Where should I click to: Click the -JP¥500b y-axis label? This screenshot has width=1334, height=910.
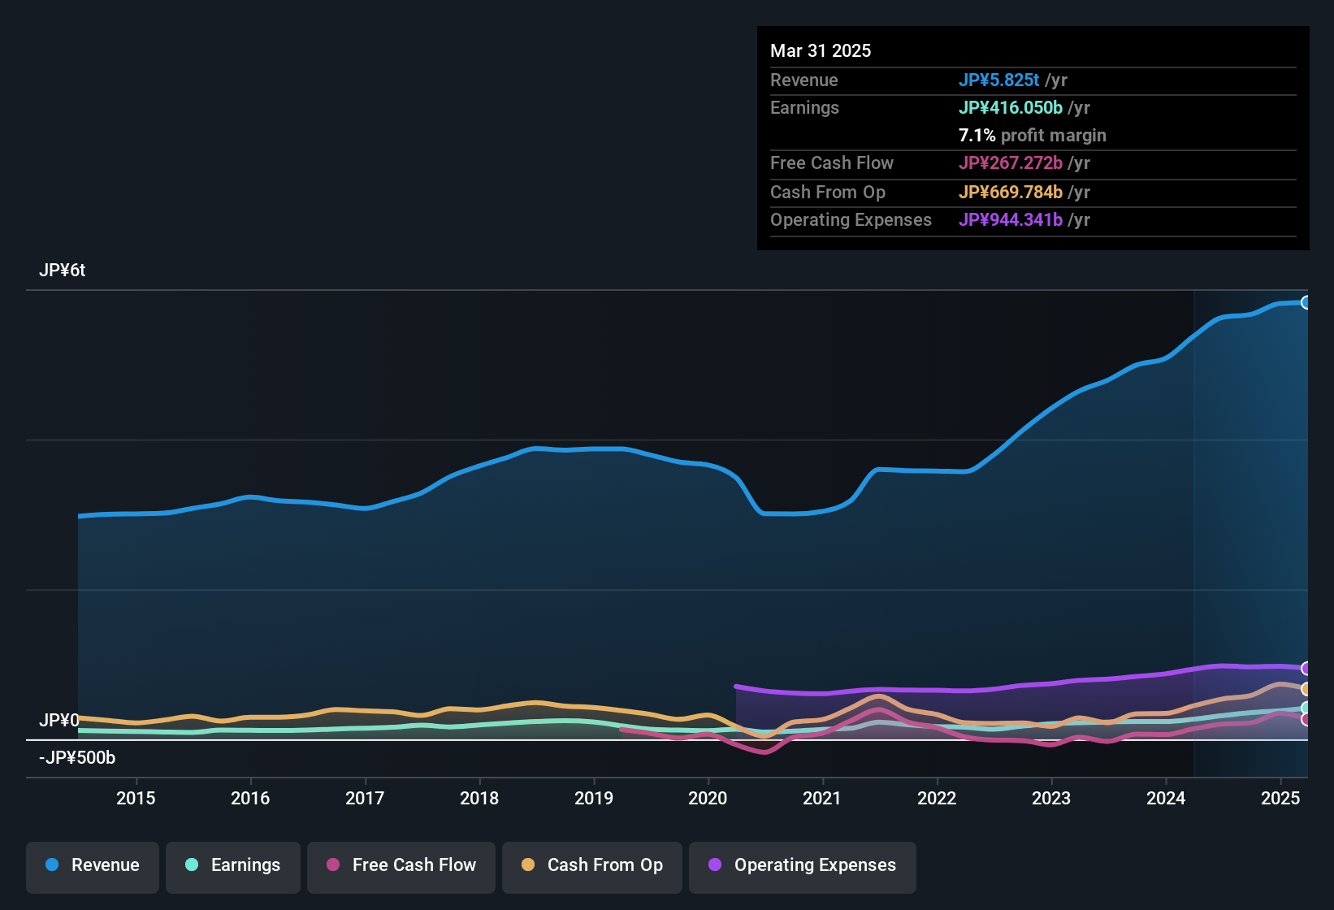[77, 758]
